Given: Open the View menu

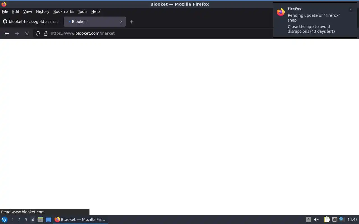Looking at the screenshot, I should pyautogui.click(x=27, y=11).
